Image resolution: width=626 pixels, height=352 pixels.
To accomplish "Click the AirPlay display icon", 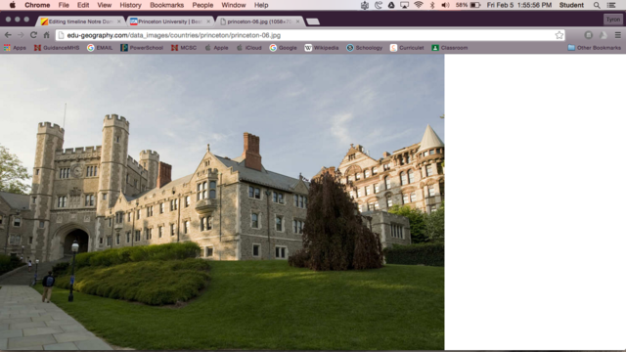I will point(404,5).
